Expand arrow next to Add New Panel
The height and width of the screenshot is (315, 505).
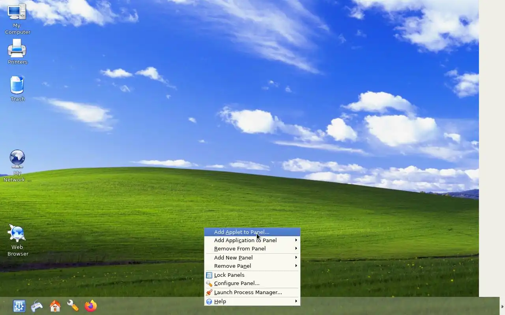(296, 258)
